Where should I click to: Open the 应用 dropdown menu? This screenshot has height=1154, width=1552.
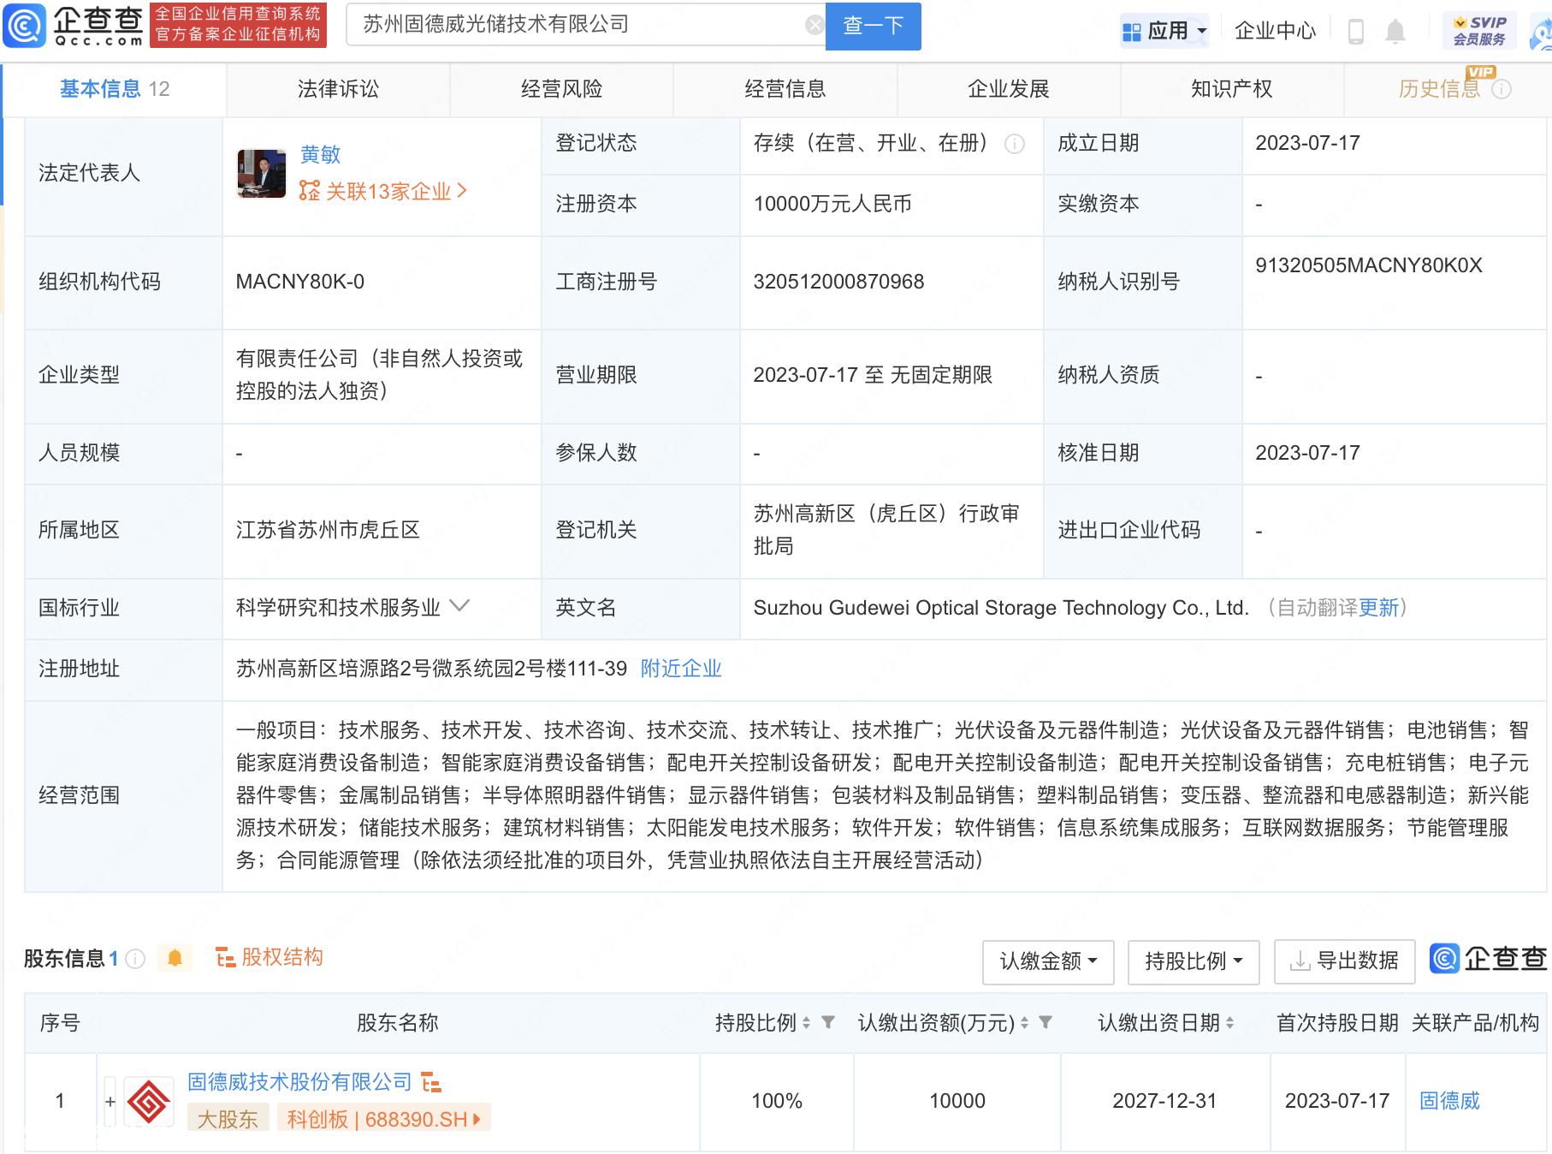(x=1165, y=32)
